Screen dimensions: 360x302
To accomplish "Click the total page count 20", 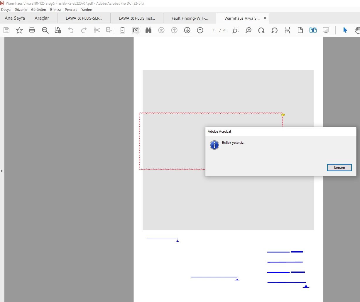I will point(224,30).
